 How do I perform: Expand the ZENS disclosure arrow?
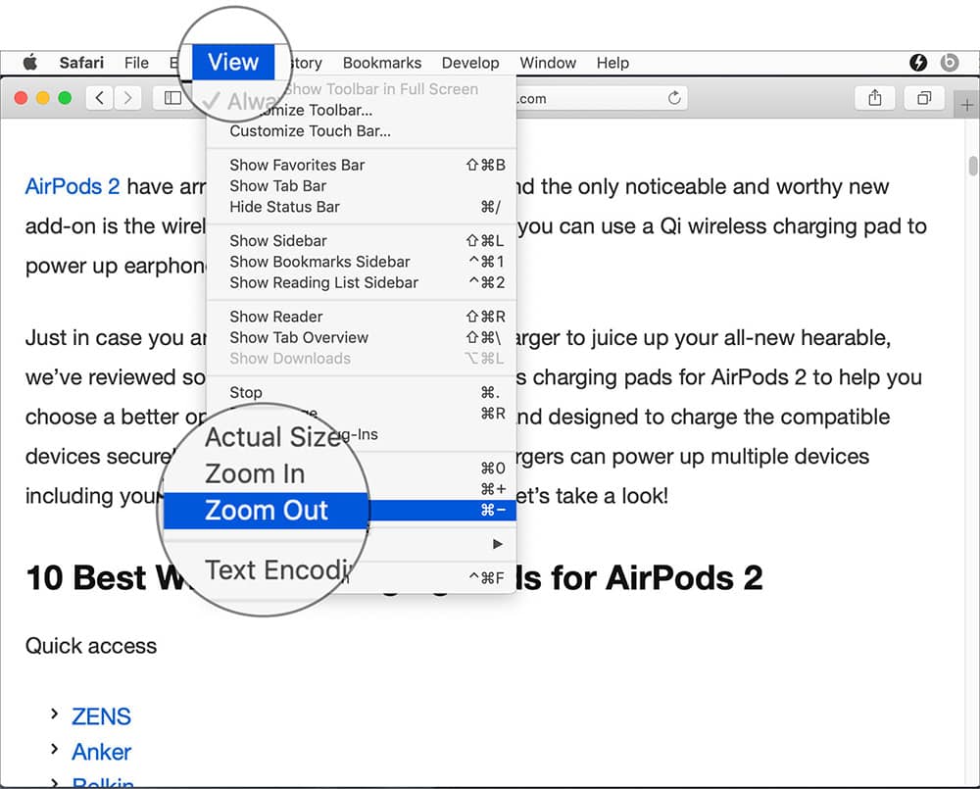[x=53, y=716]
